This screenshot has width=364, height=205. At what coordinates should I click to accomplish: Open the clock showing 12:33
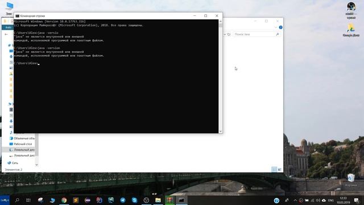point(344,200)
